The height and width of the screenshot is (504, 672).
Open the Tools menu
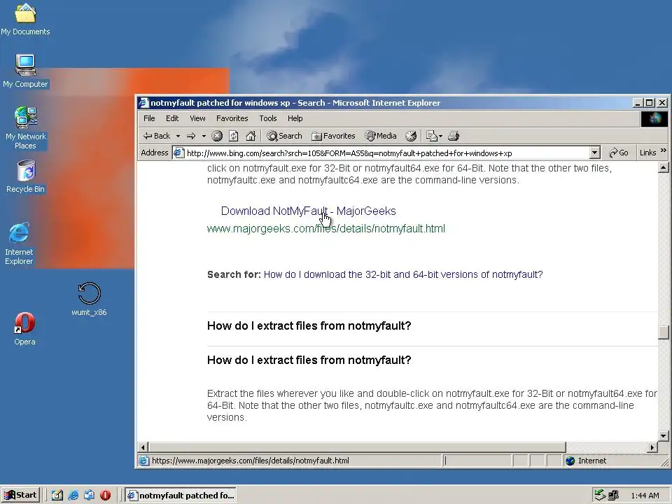(268, 118)
